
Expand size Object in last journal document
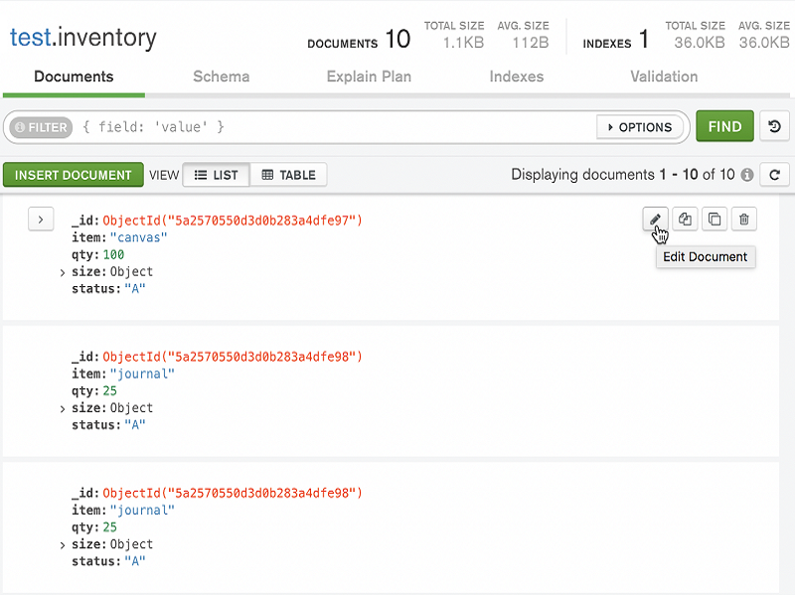[63, 545]
